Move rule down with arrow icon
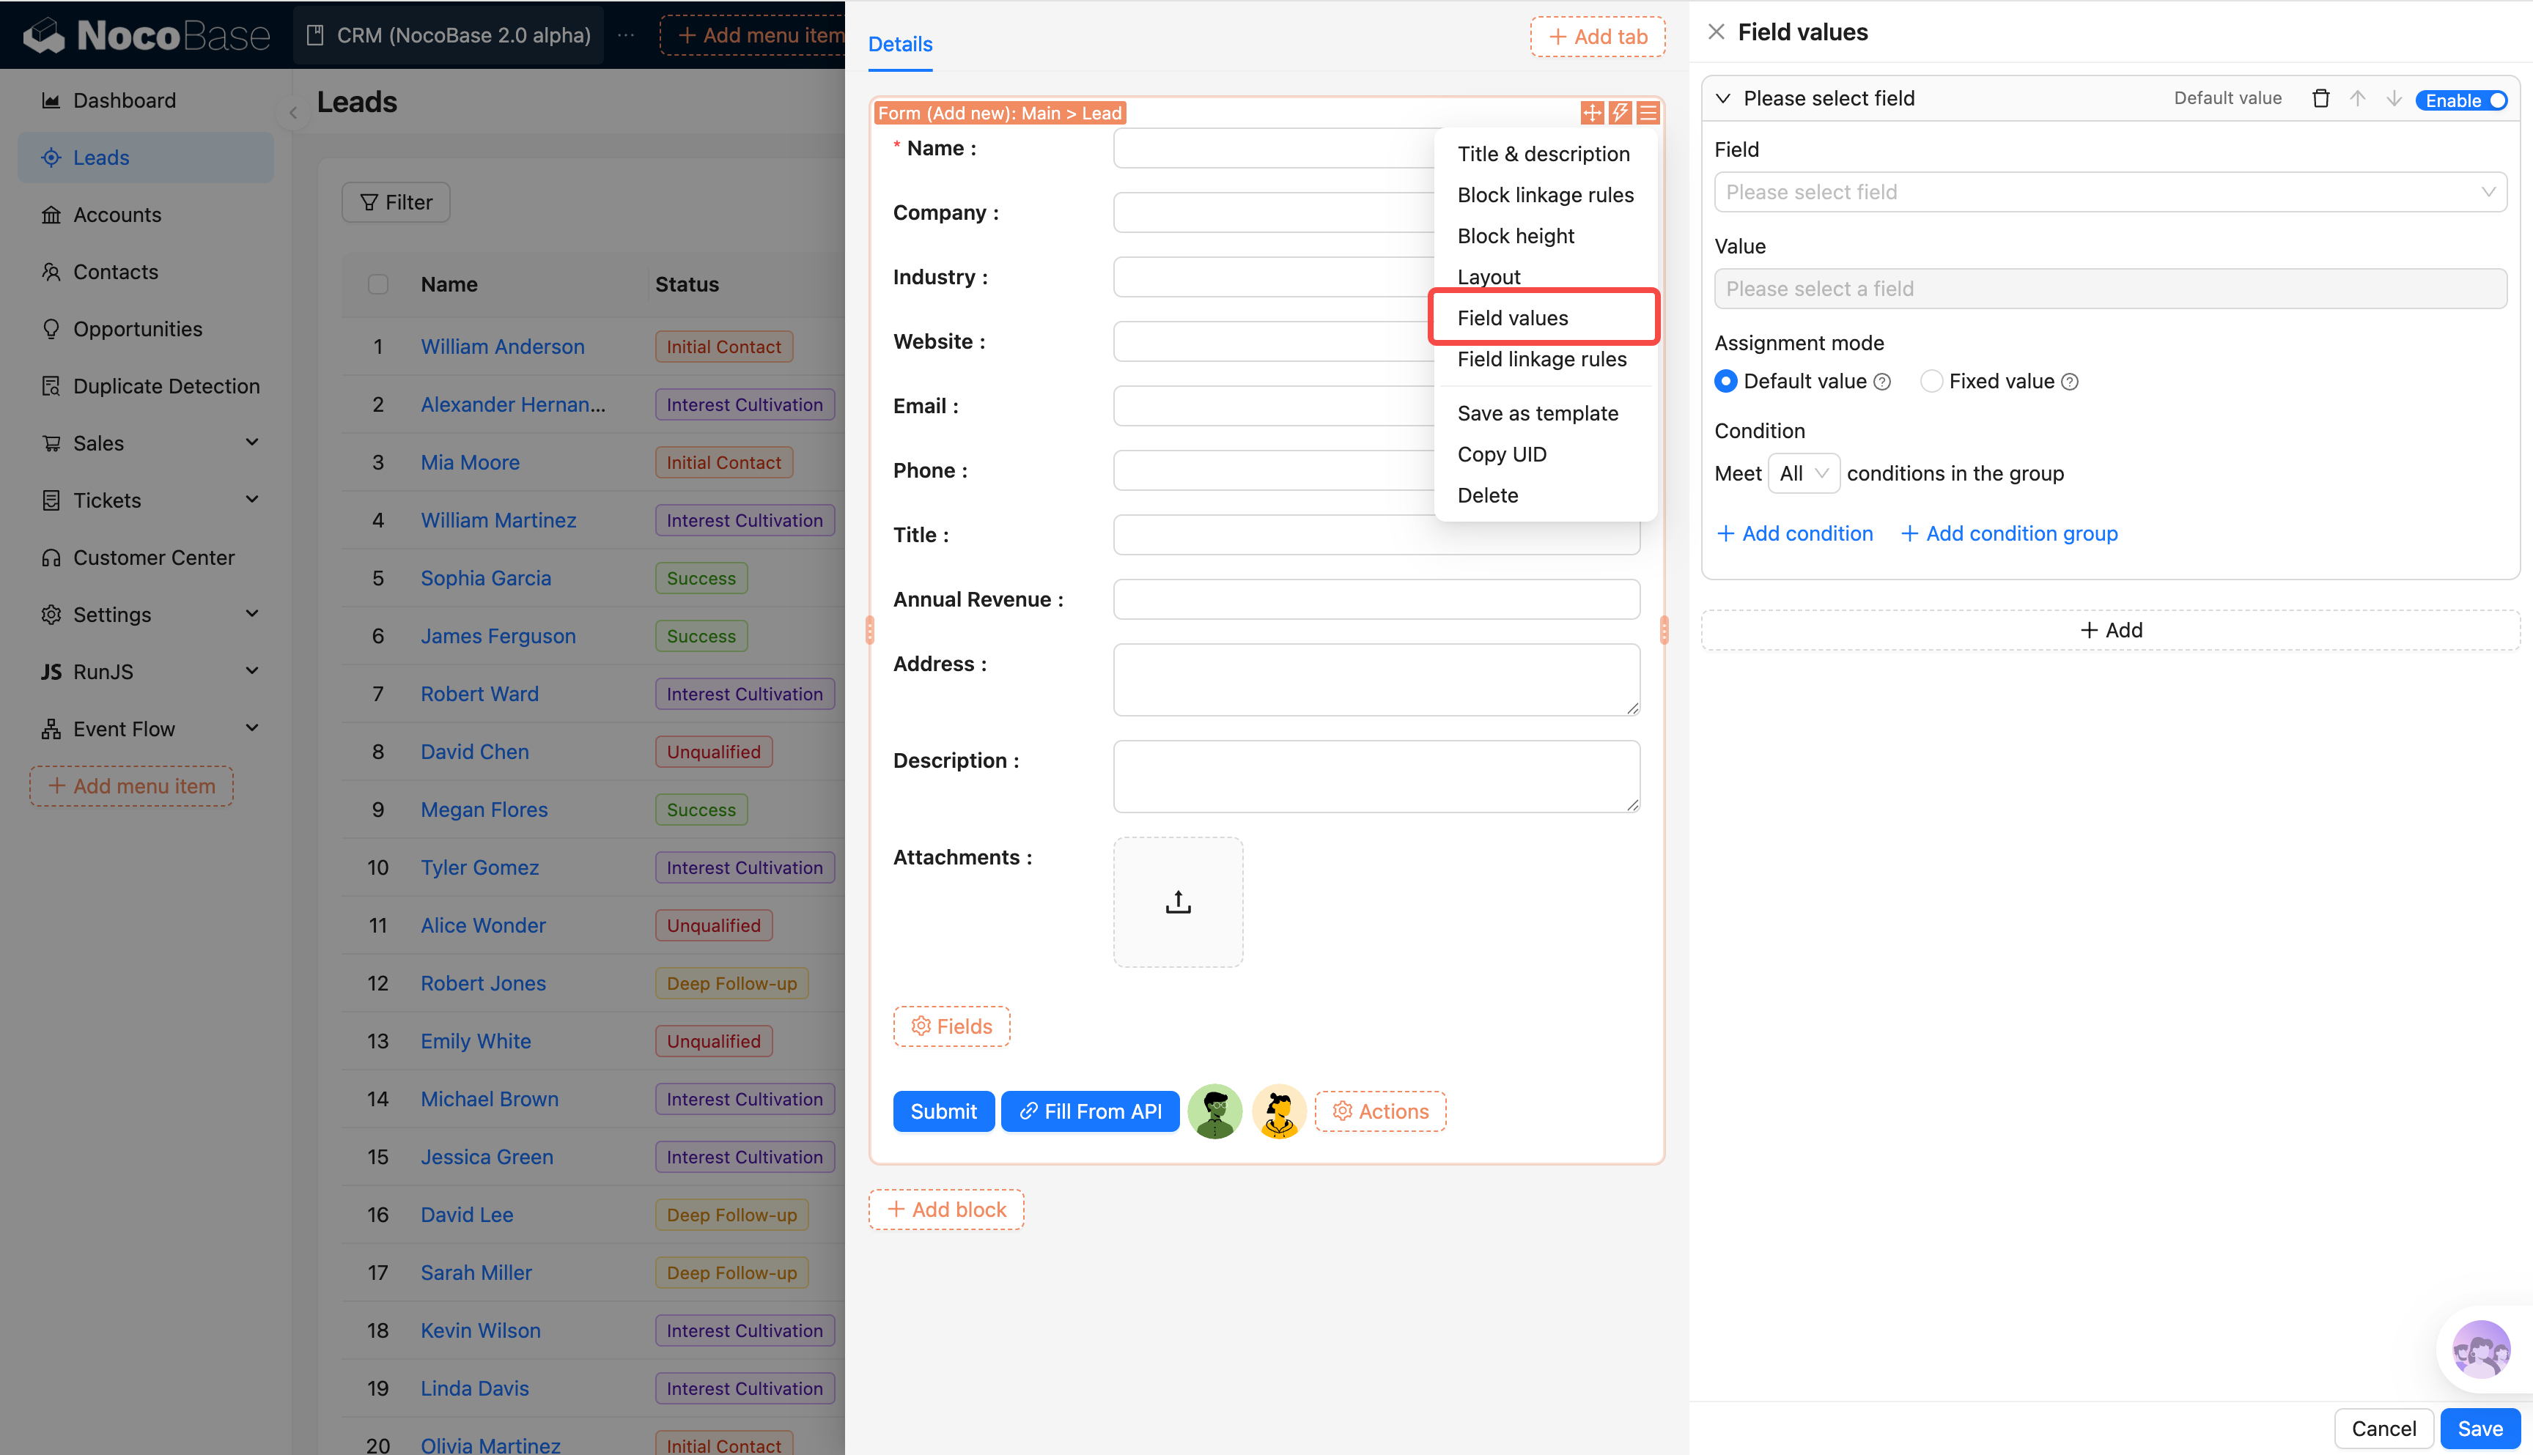The height and width of the screenshot is (1455, 2533). [x=2393, y=98]
